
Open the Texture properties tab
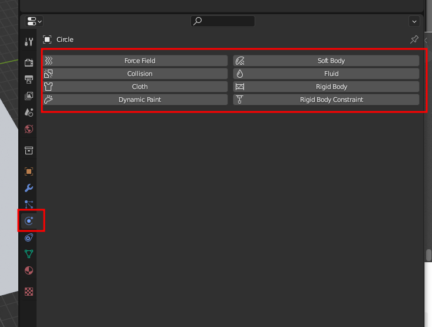pos(29,292)
